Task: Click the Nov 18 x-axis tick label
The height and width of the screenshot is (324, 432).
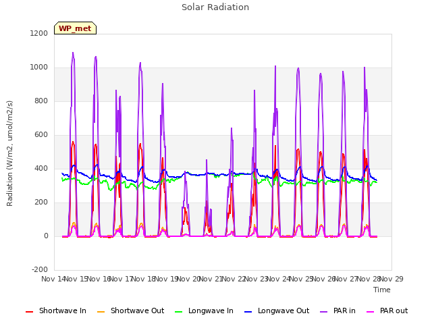Action: [x=144, y=279]
